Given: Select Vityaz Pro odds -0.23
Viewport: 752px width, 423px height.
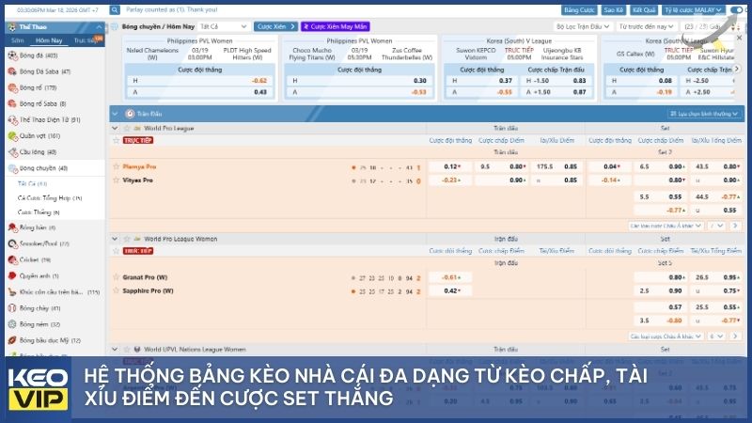Looking at the screenshot, I should click(x=450, y=180).
